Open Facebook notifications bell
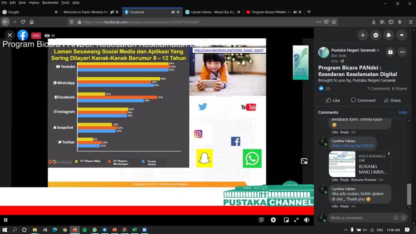The height and width of the screenshot is (234, 416). 389,35
